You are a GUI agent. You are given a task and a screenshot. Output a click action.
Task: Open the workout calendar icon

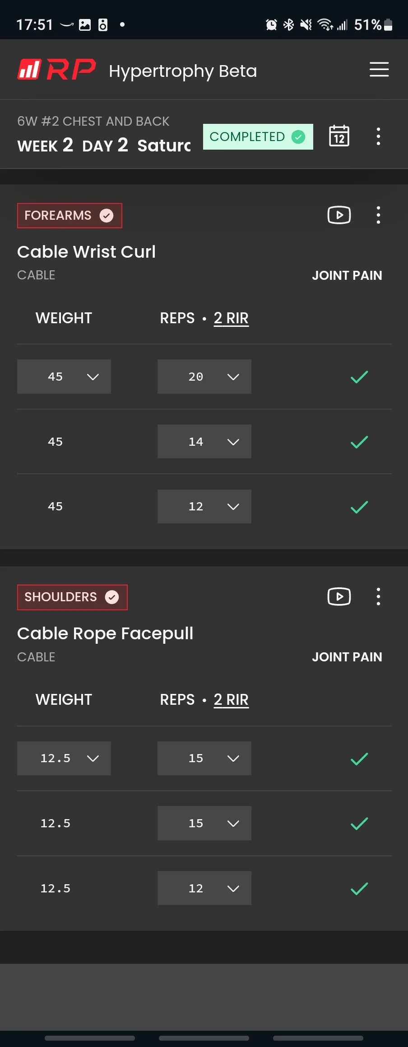coord(339,136)
